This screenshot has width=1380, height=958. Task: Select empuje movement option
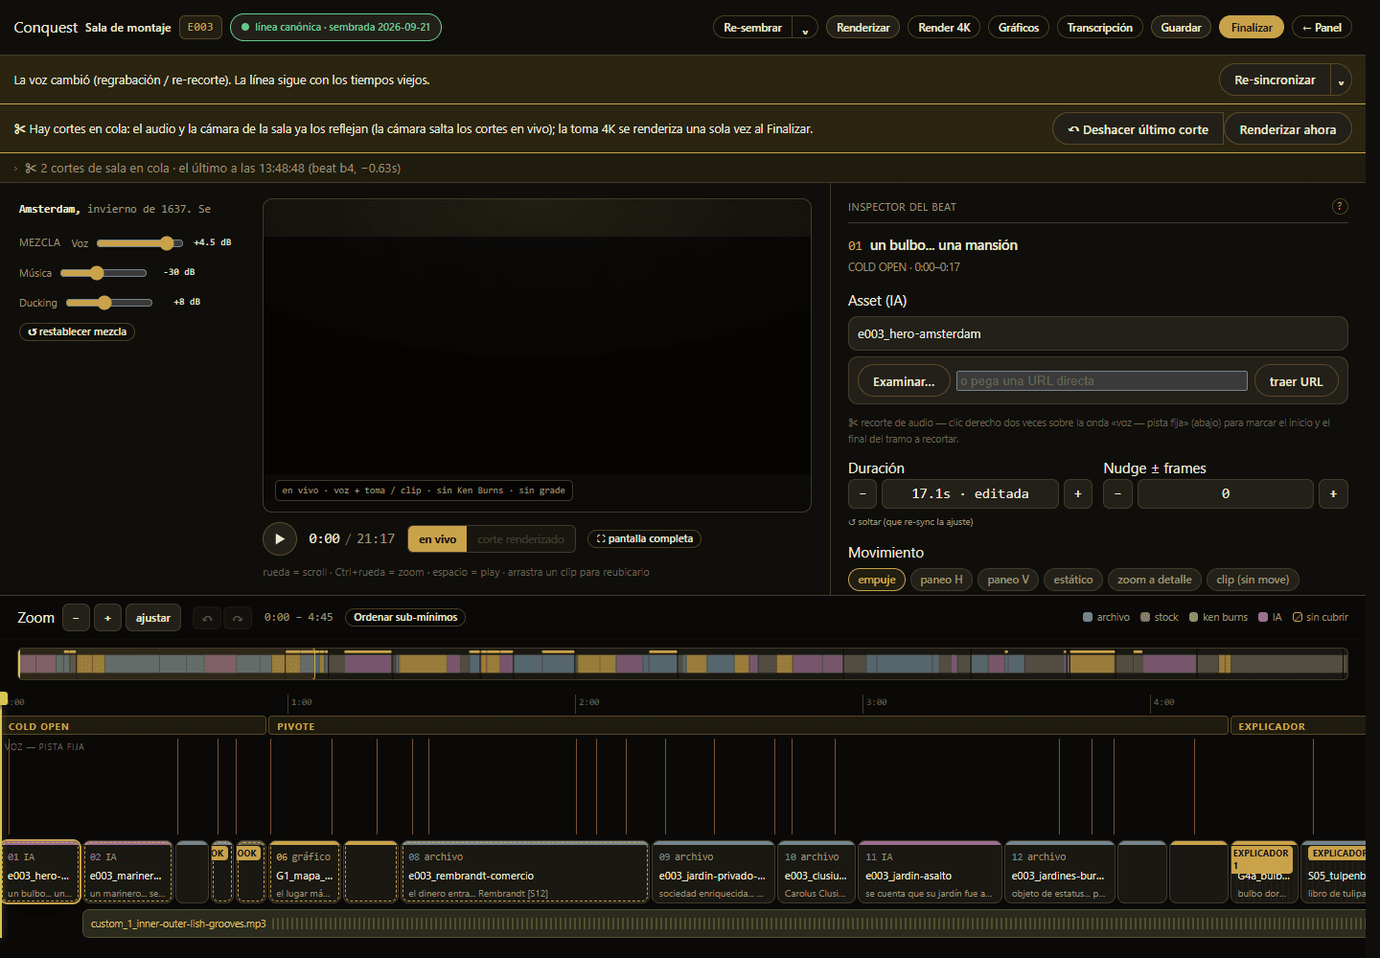click(x=877, y=580)
